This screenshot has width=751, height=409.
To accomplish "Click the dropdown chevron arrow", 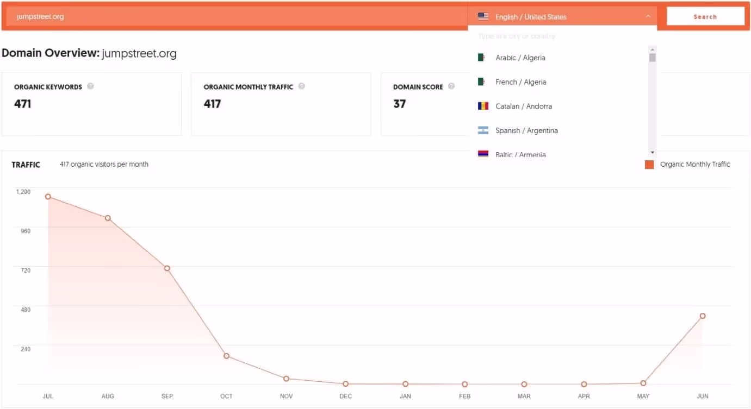I will (648, 17).
